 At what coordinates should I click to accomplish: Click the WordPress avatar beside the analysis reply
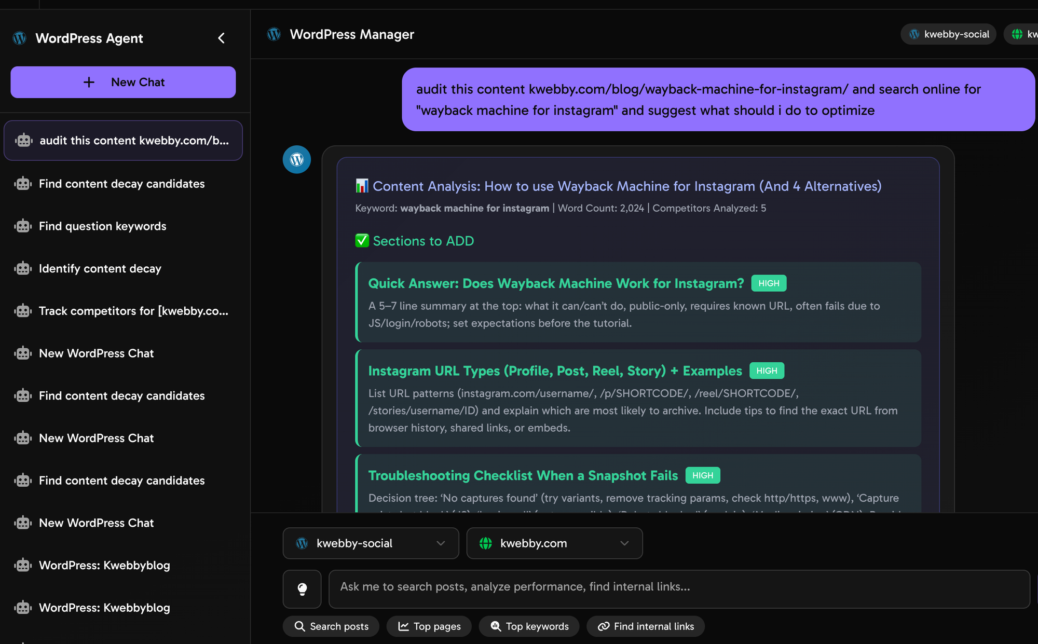coord(296,159)
